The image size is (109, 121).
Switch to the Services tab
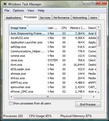(45, 18)
